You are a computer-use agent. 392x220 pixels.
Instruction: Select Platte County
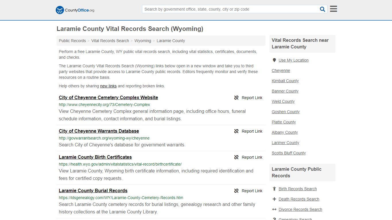coord(284,122)
